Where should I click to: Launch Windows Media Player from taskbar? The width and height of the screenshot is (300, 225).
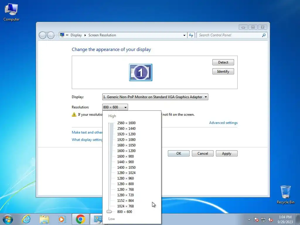coord(62,219)
